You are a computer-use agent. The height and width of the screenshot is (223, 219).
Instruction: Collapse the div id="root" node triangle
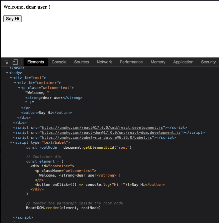(x=11, y=78)
